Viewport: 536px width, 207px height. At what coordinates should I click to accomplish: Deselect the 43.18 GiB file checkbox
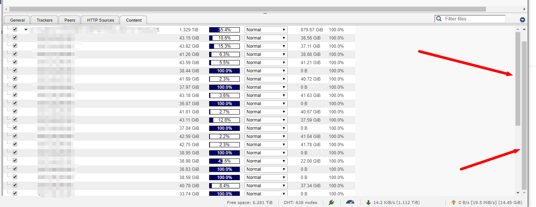tap(15, 95)
